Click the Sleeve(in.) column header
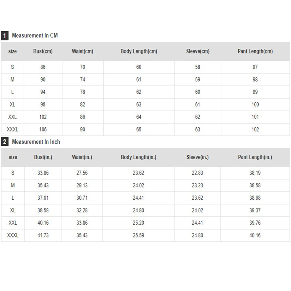Image resolution: width=291 pixels, height=291 pixels. coord(198,157)
